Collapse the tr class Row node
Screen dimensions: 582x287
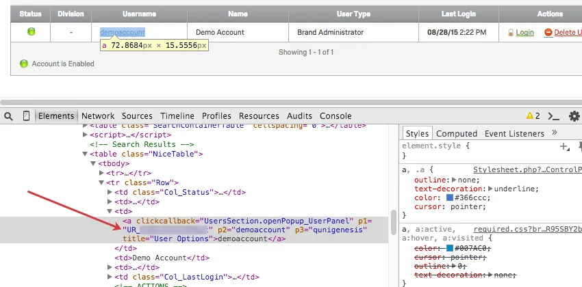point(101,183)
